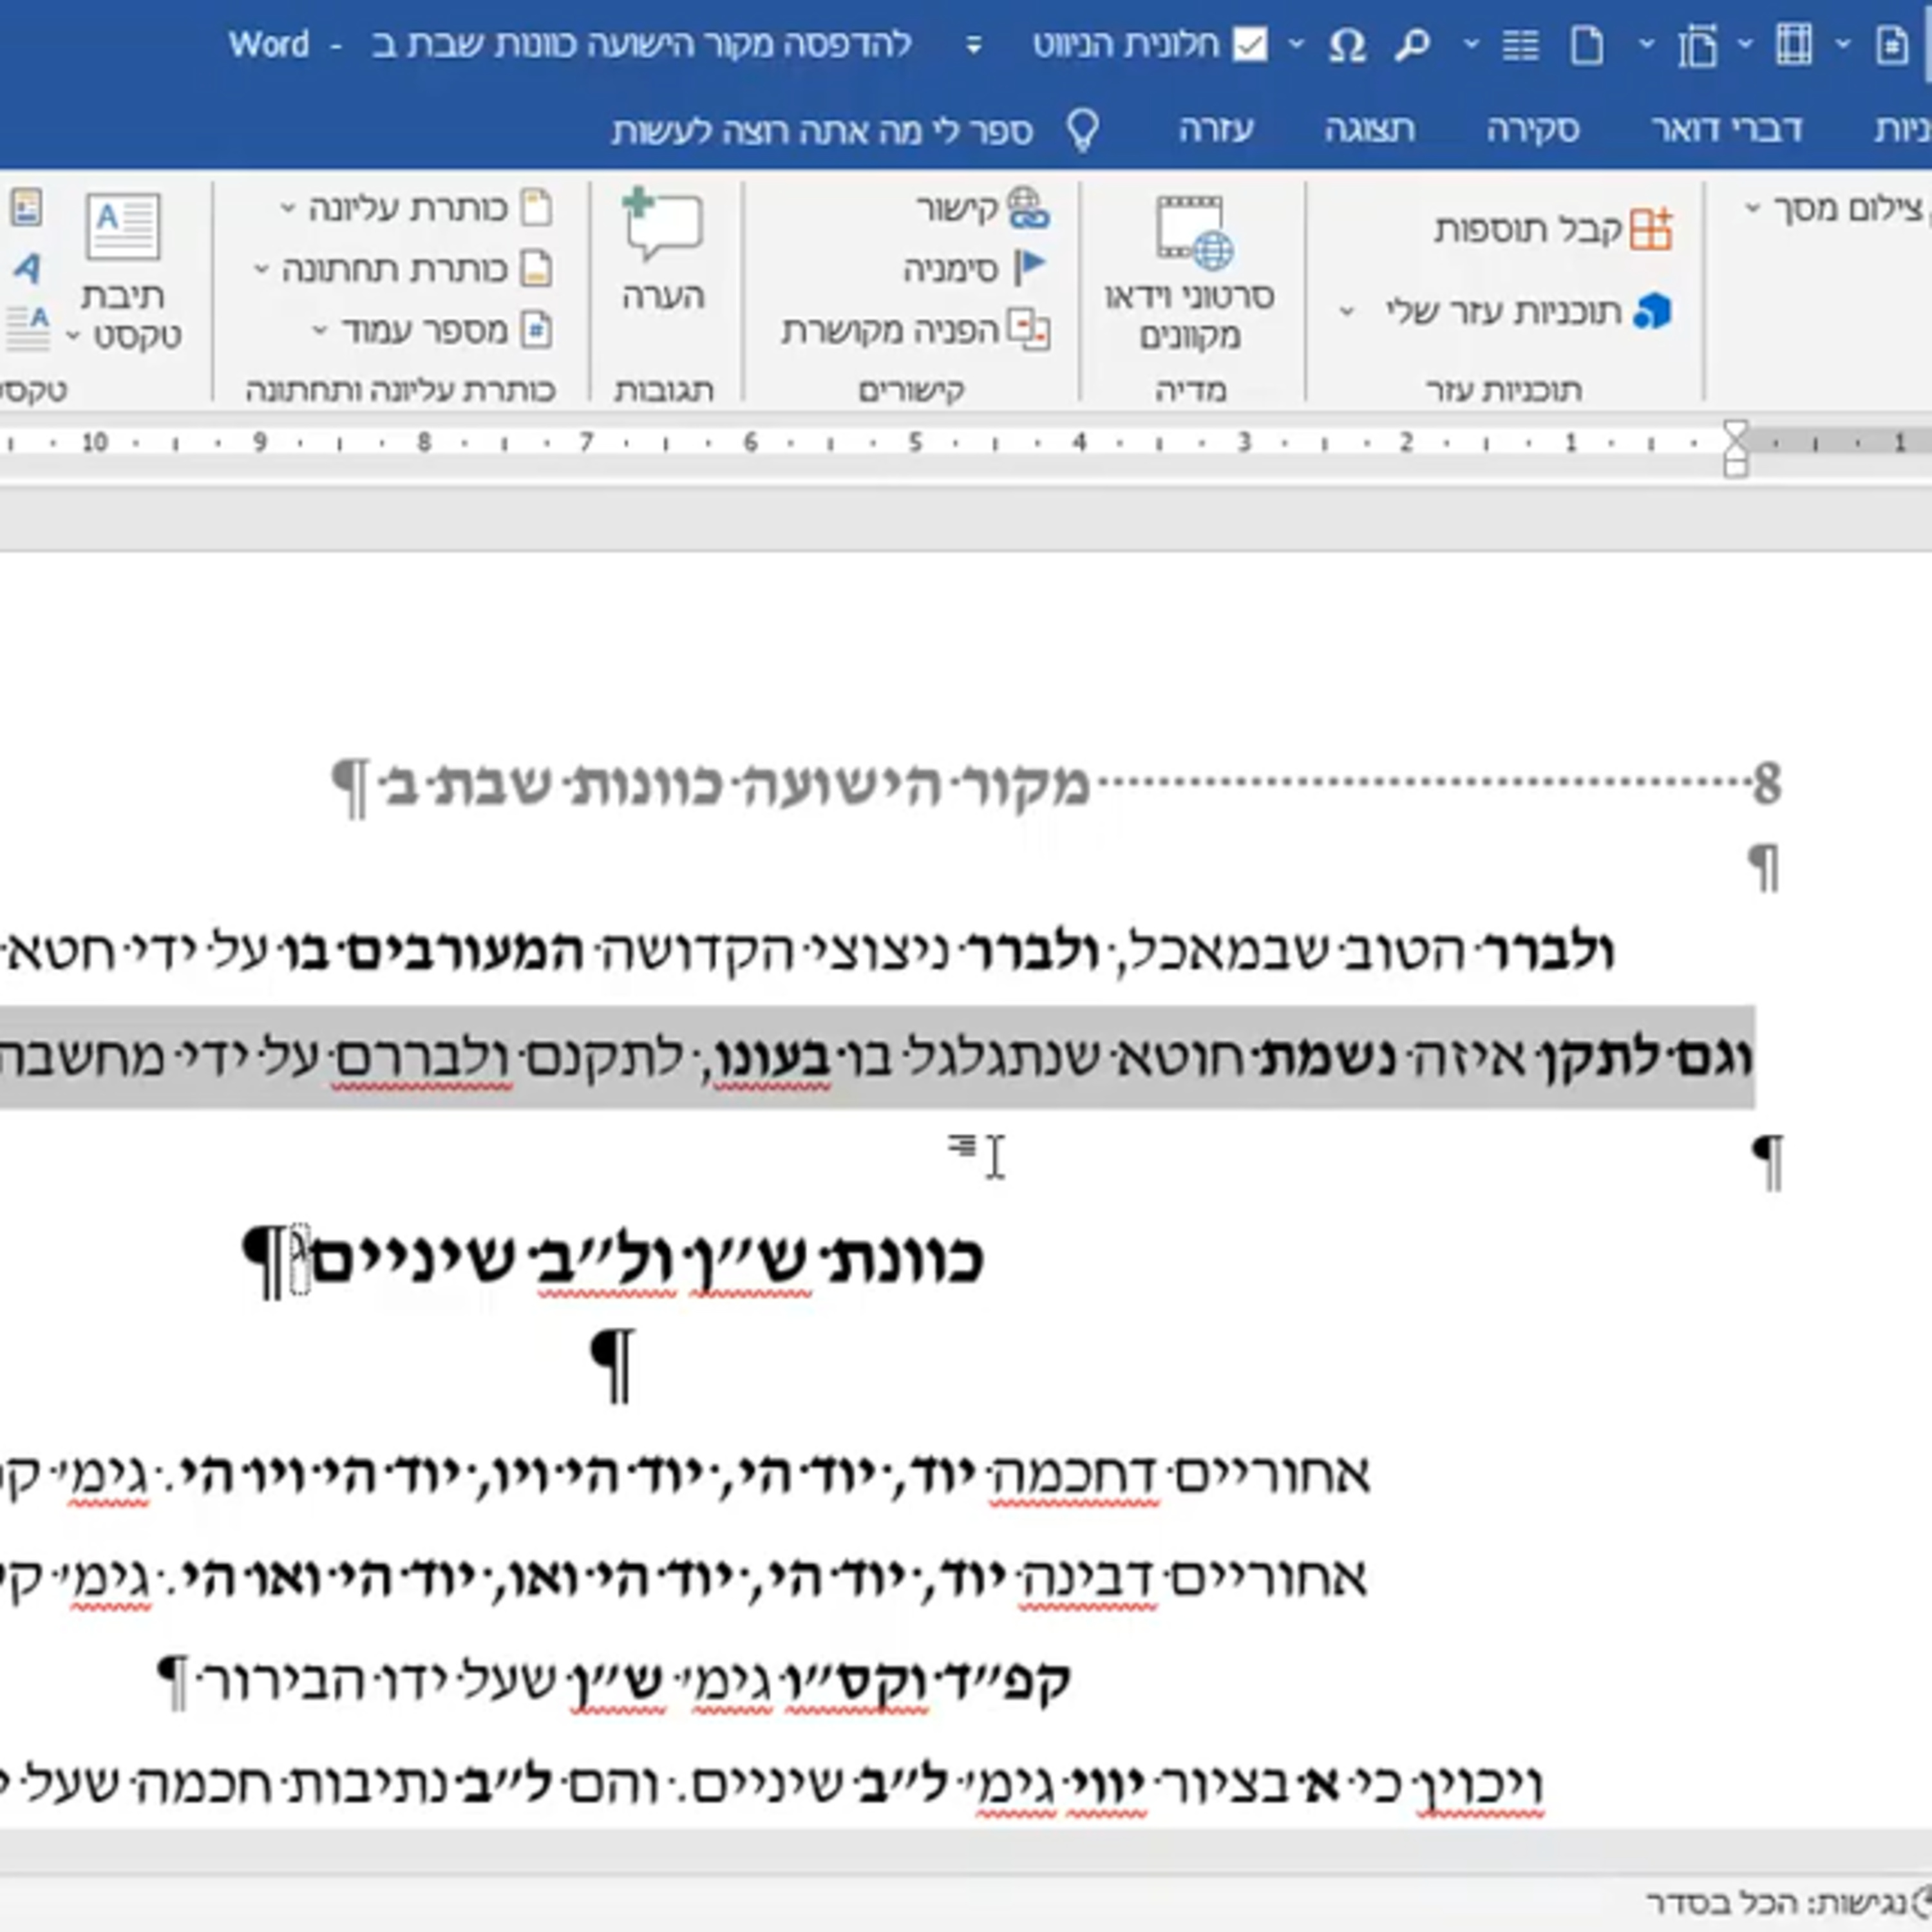Viewport: 1932px width, 1932px height.
Task: Click the columns lines icon in the quick toolbar
Action: pyautogui.click(x=1521, y=45)
